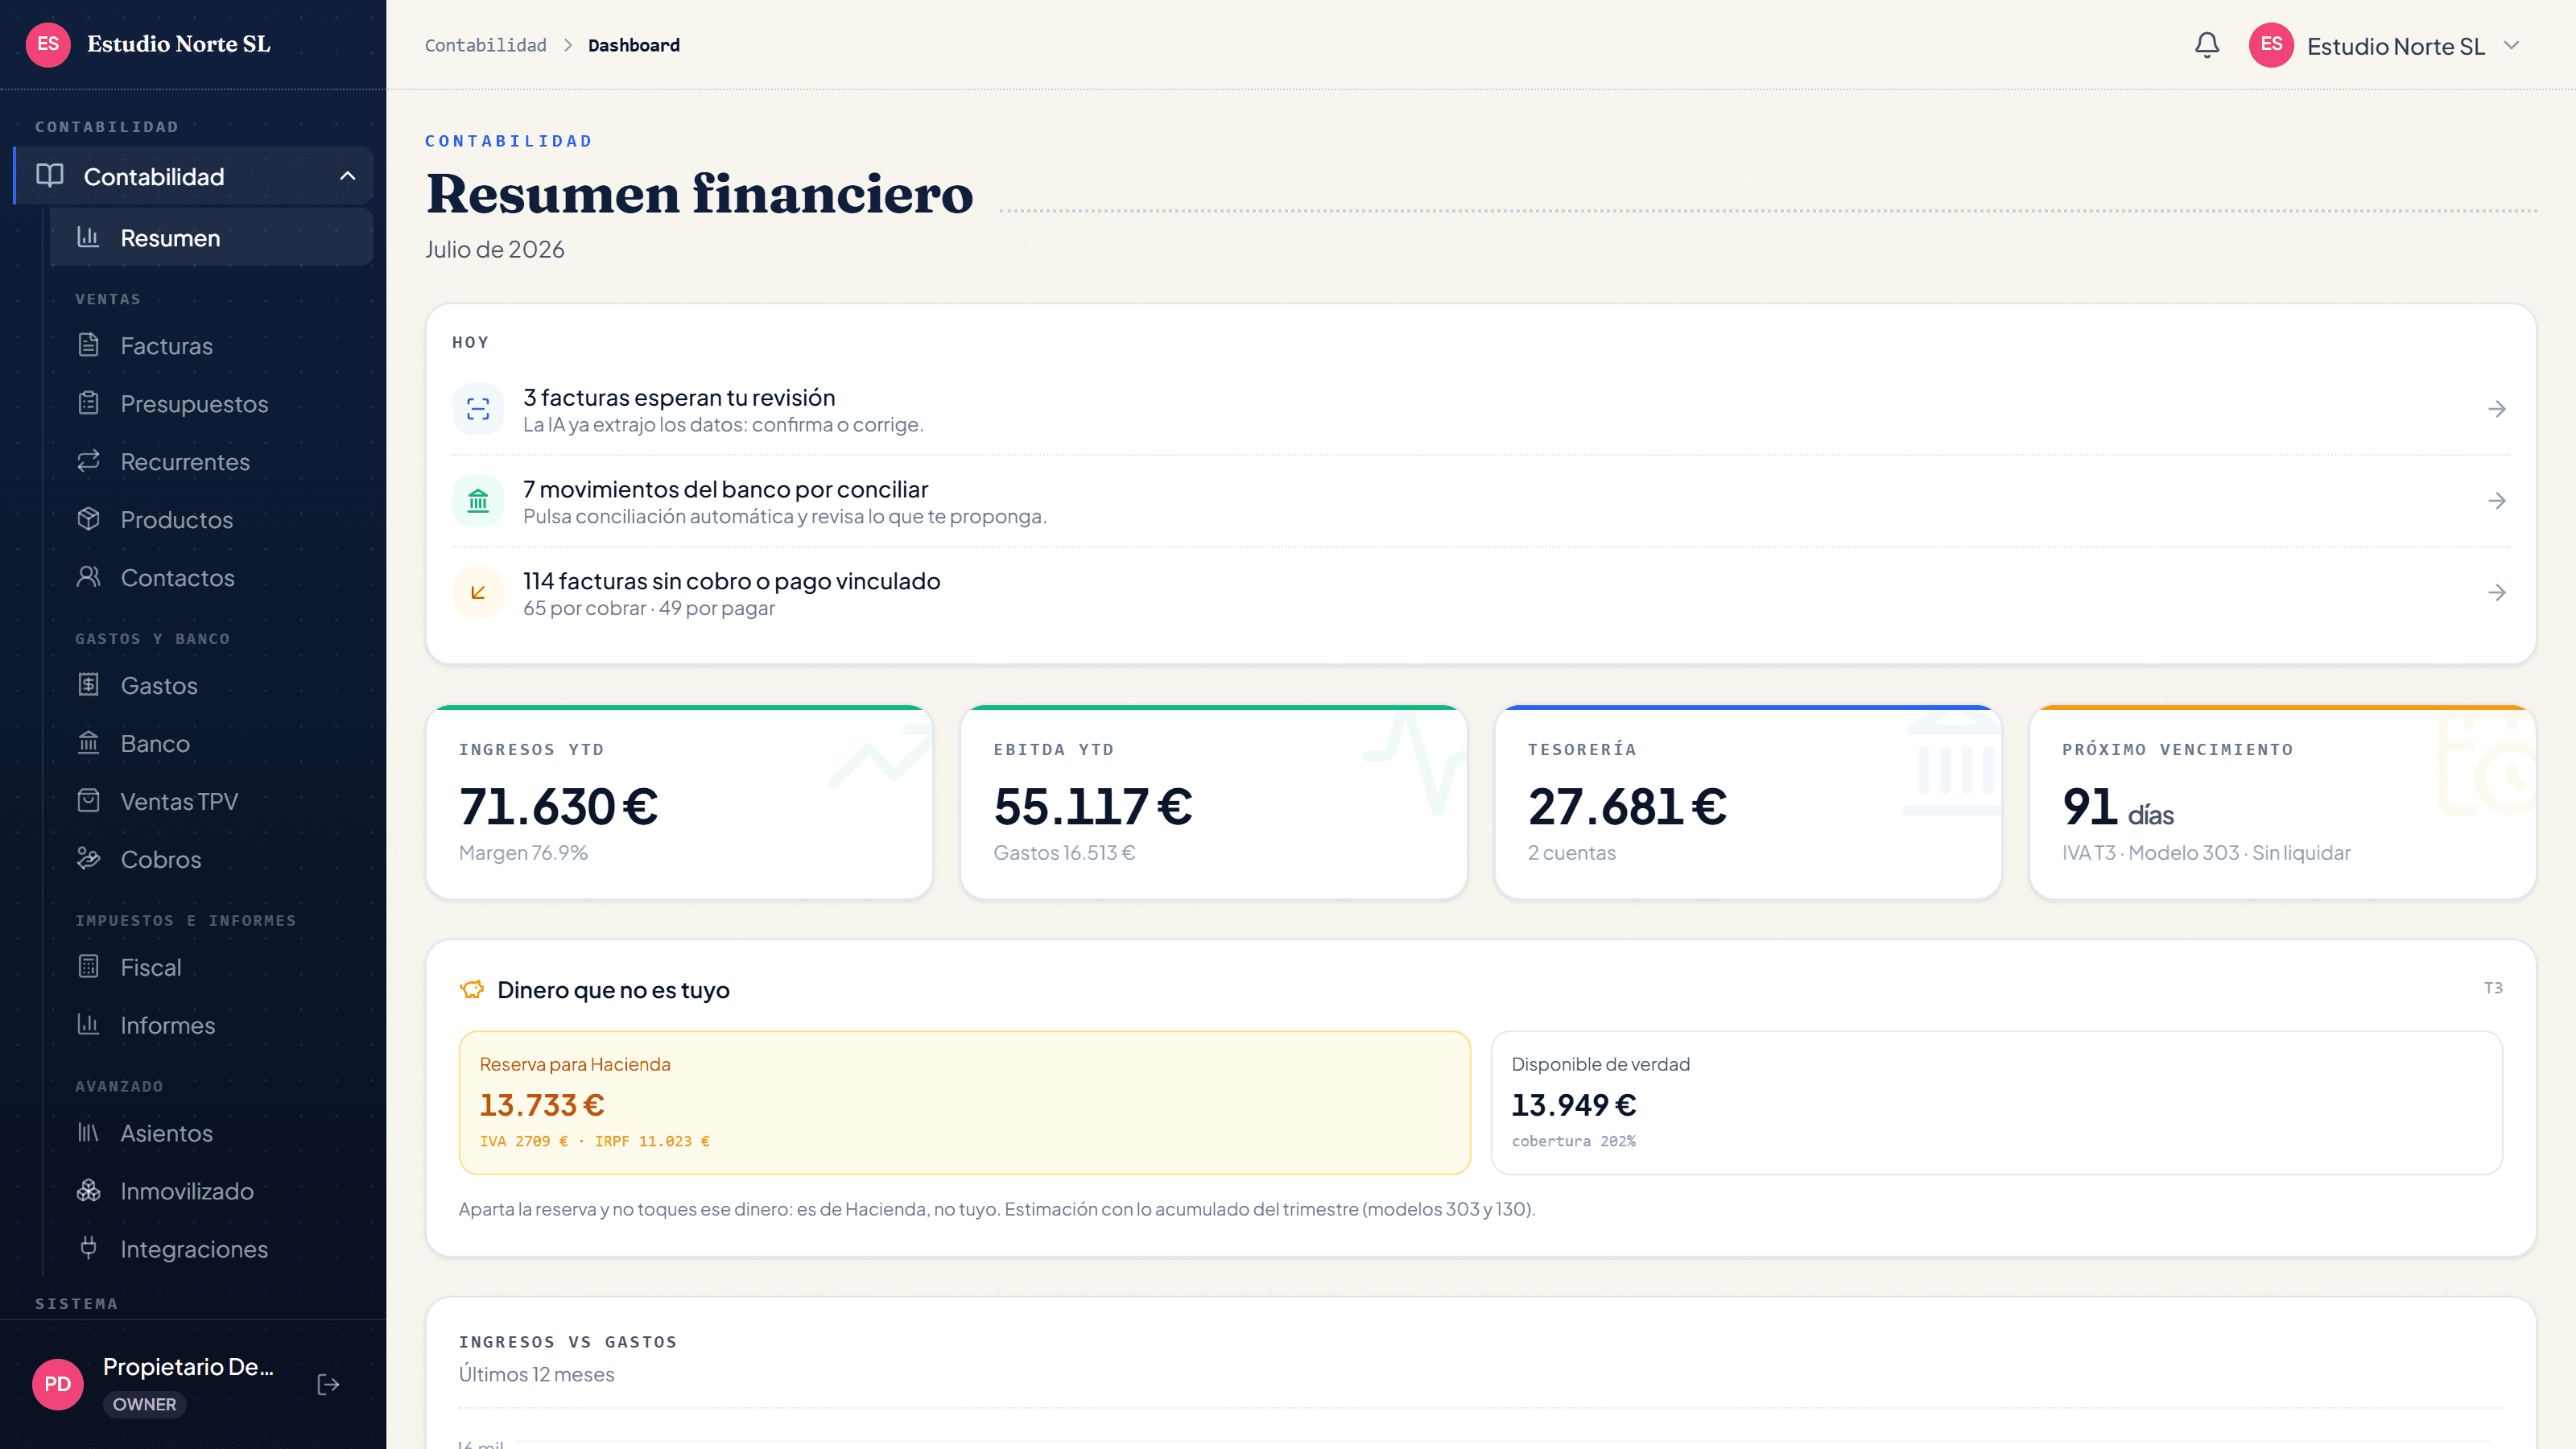
Task: Click the arrow on 7 movimientos del banco row
Action: click(2497, 501)
